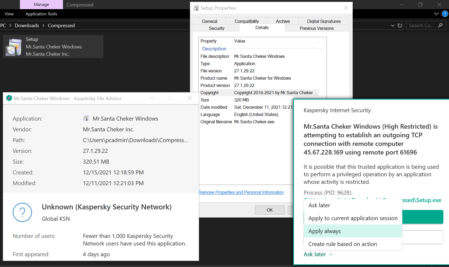Choose Ask later from the dropdown menu

coord(353,205)
